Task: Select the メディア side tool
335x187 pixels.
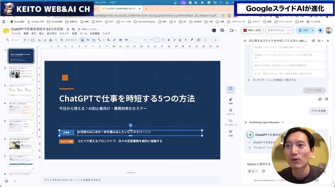Action: point(231,112)
